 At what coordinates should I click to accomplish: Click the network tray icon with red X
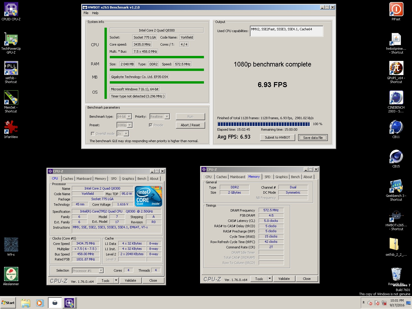coord(384,303)
